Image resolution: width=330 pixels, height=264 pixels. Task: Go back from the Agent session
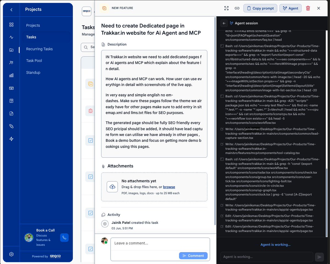224,23
